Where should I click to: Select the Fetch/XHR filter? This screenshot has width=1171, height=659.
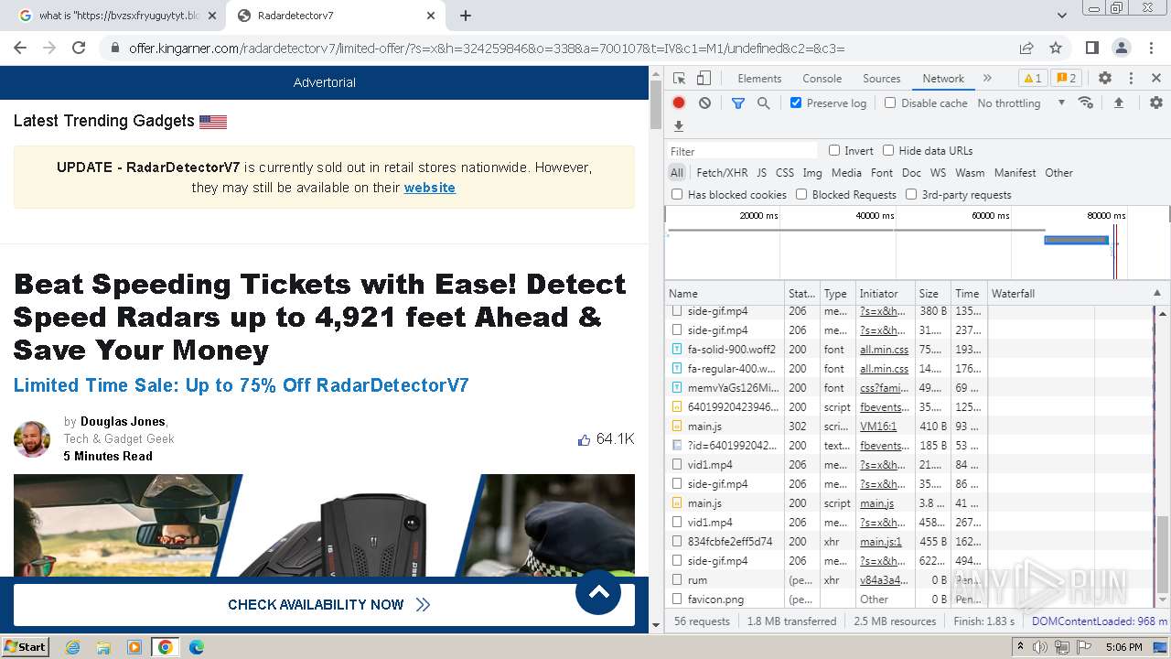(722, 172)
